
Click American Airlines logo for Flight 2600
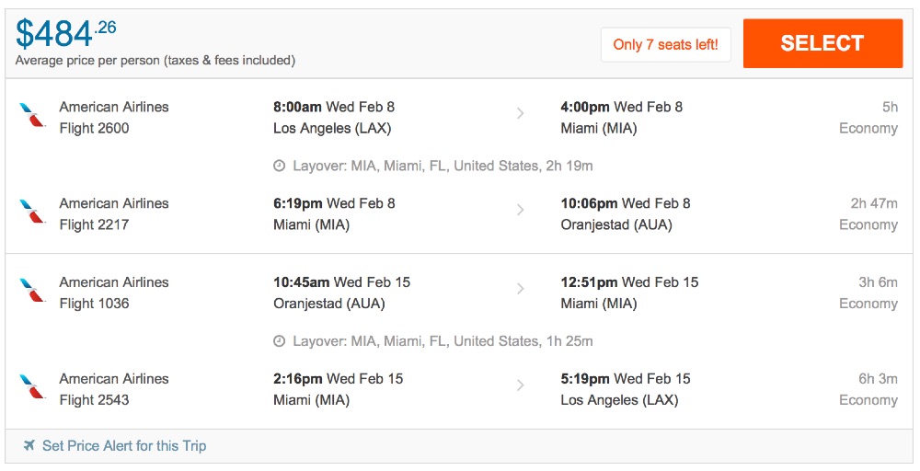(31, 116)
